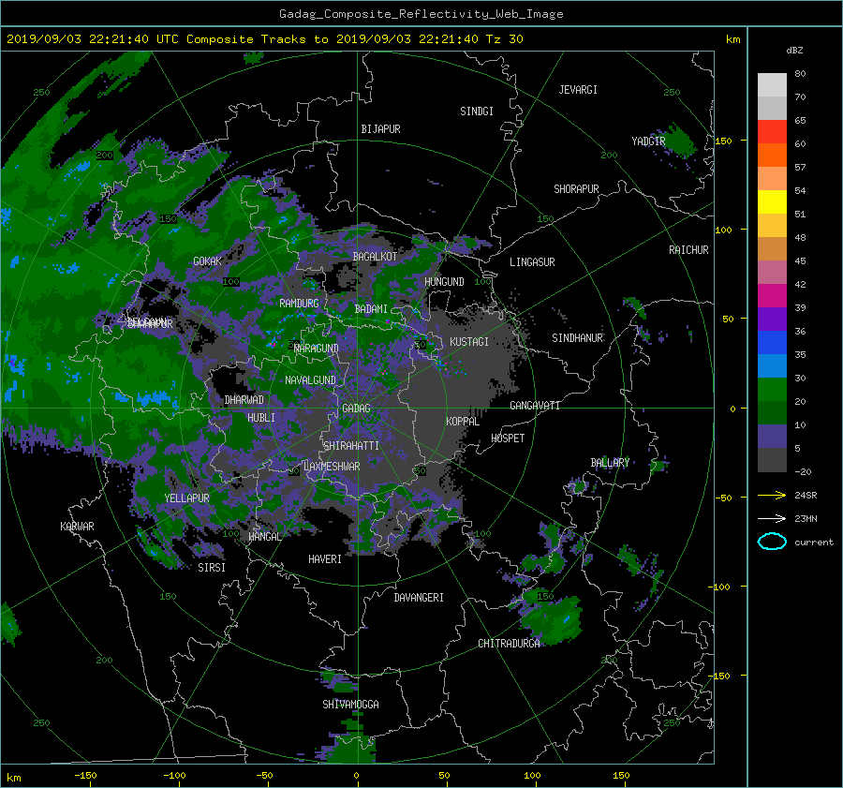Click the KARWAR city label
The height and width of the screenshot is (788, 843).
[77, 527]
